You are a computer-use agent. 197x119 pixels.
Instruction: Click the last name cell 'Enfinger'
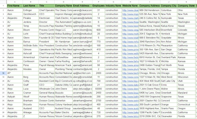point(31,10)
